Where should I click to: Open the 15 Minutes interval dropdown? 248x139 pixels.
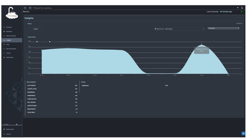224,28
